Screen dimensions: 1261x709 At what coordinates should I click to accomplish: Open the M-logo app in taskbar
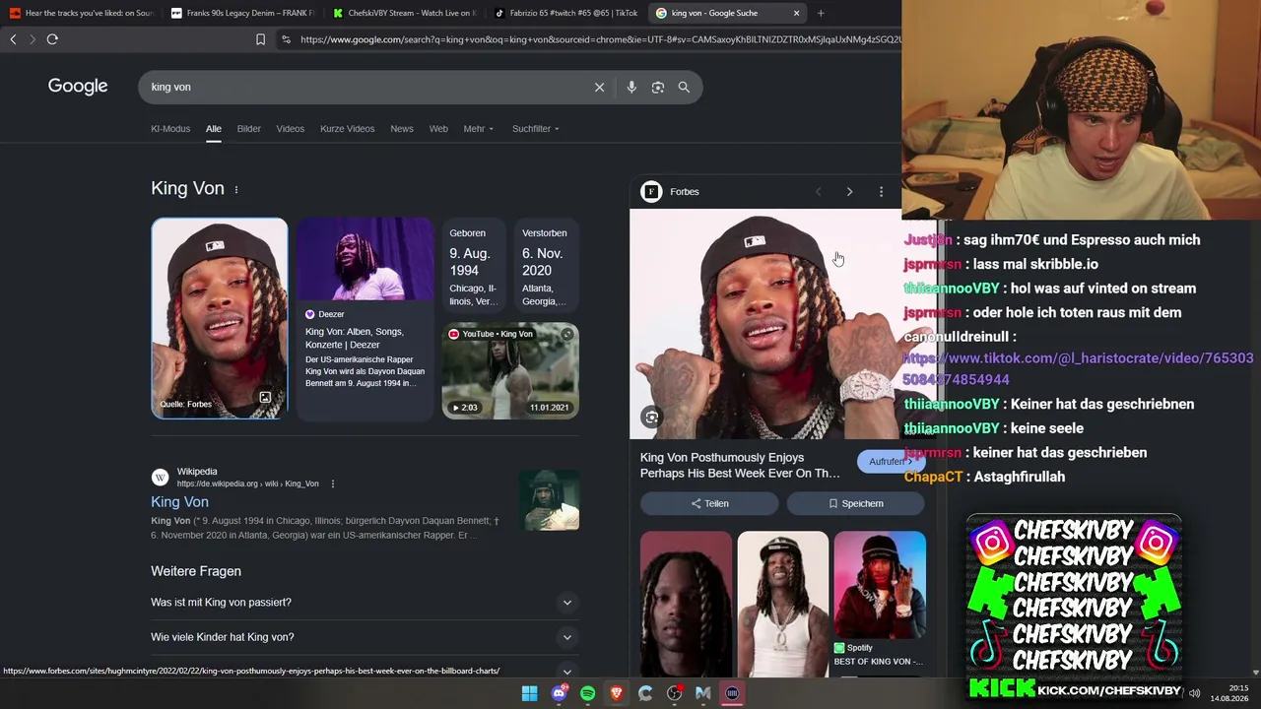702,693
